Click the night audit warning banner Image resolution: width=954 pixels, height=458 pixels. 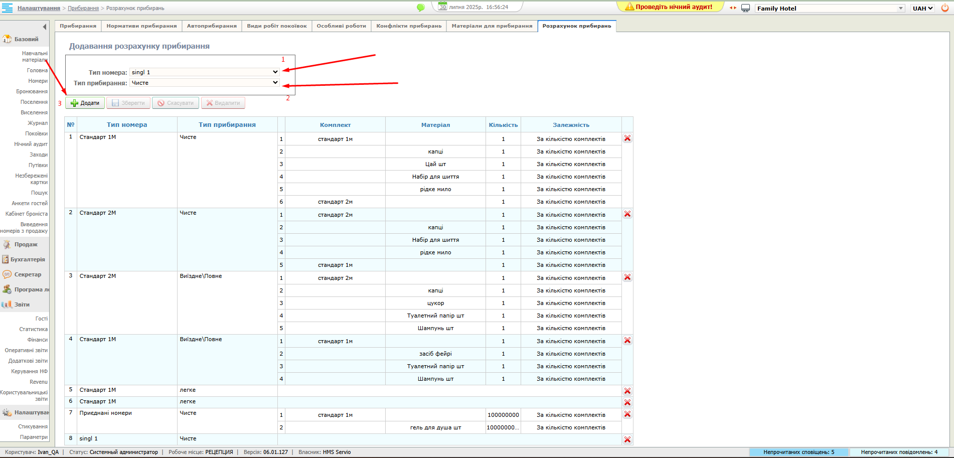coord(670,7)
